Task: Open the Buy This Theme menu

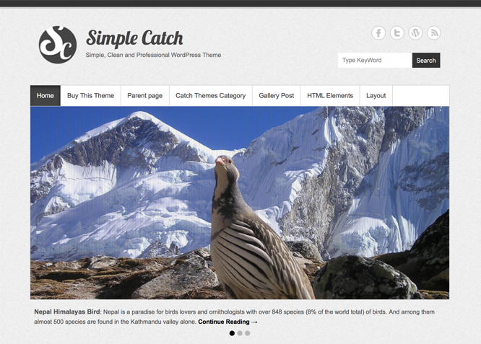Action: 90,96
